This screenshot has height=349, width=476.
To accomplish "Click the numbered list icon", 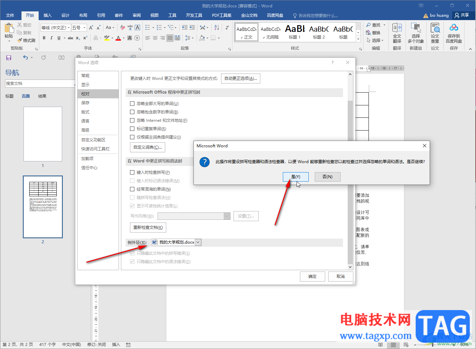I will click(159, 28).
